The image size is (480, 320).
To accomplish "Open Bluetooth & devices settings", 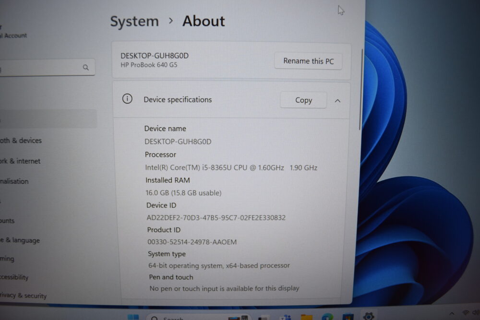I will [21, 141].
